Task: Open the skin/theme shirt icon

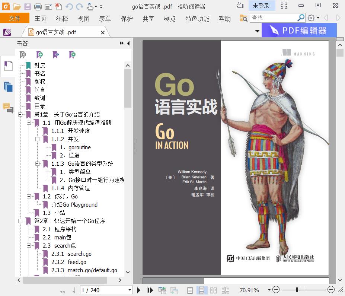Action: (240, 5)
